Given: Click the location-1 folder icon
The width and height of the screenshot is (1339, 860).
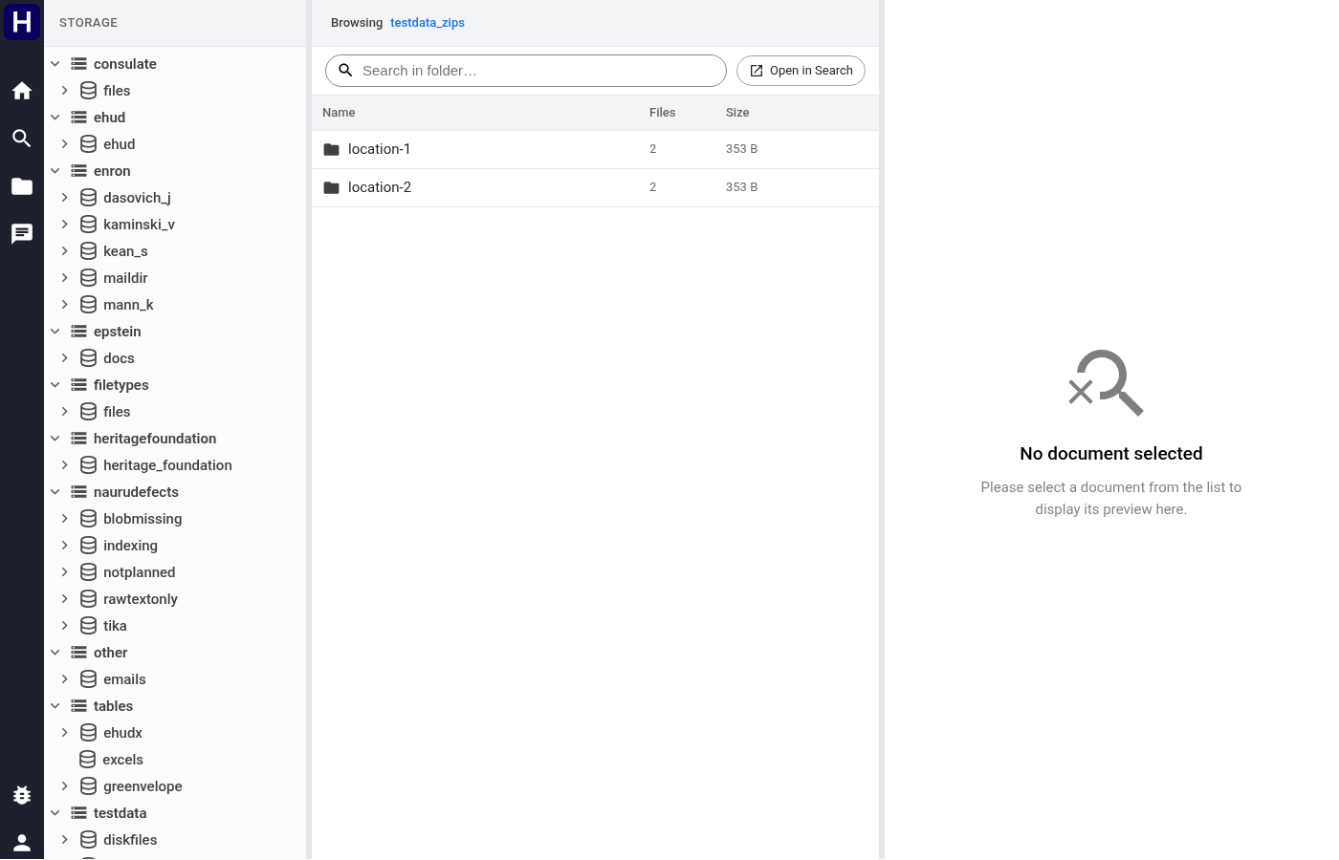Looking at the screenshot, I should (x=332, y=149).
